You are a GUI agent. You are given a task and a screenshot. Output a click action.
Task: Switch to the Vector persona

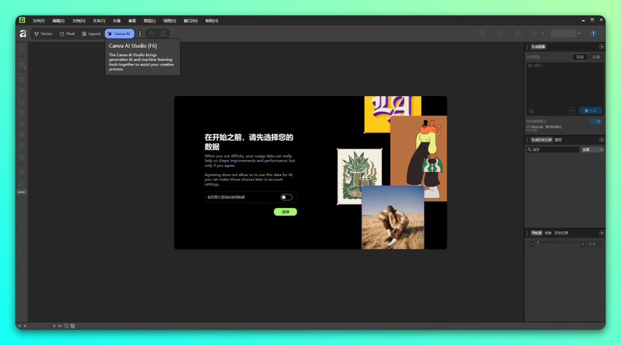(43, 33)
